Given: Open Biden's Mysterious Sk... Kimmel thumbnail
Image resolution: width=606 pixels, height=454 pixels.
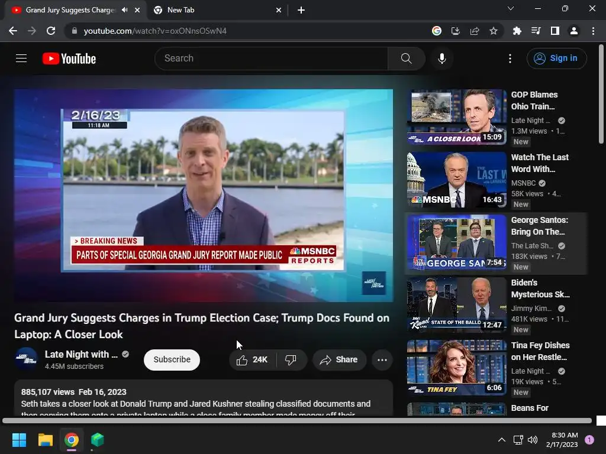Looking at the screenshot, I should (x=456, y=304).
